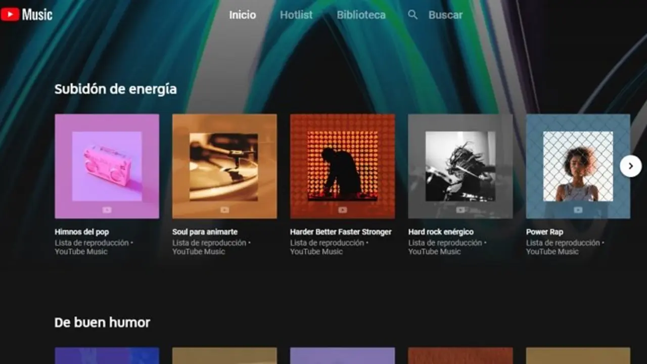Image resolution: width=647 pixels, height=364 pixels.
Task: Open the Inicio tab
Action: click(243, 15)
